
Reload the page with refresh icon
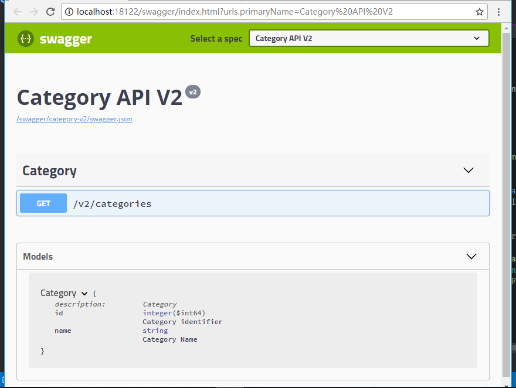(50, 12)
